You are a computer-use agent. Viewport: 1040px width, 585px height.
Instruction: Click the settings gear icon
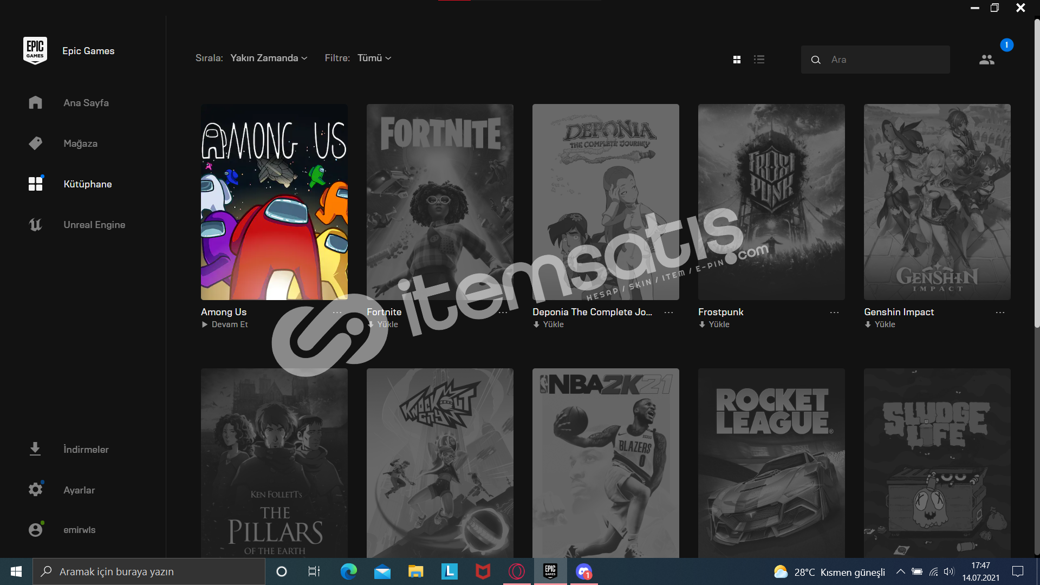tap(35, 490)
